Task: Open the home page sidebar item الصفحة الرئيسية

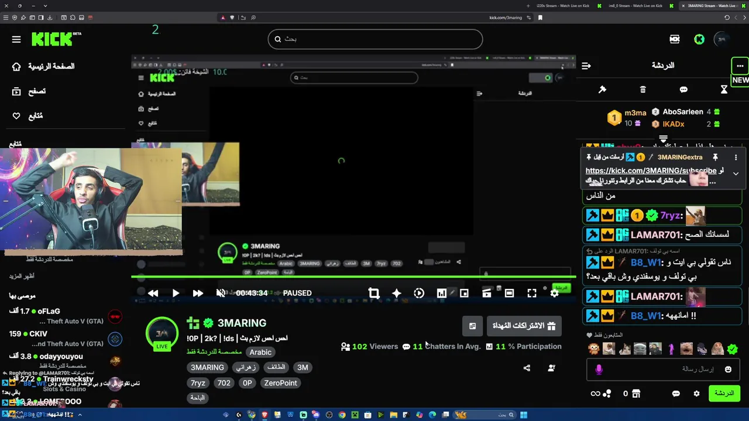Action: pyautogui.click(x=43, y=66)
